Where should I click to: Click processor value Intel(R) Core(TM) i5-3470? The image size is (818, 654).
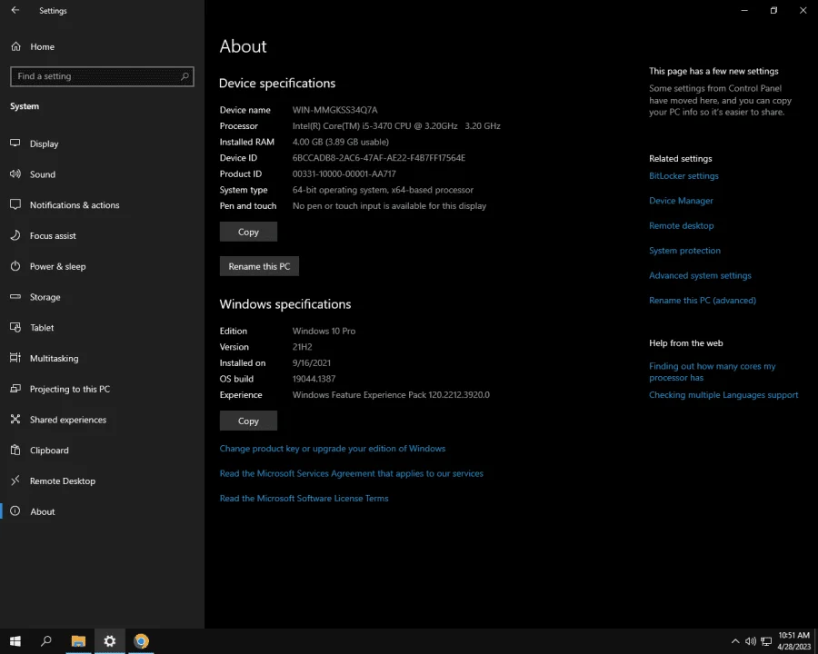[396, 125]
